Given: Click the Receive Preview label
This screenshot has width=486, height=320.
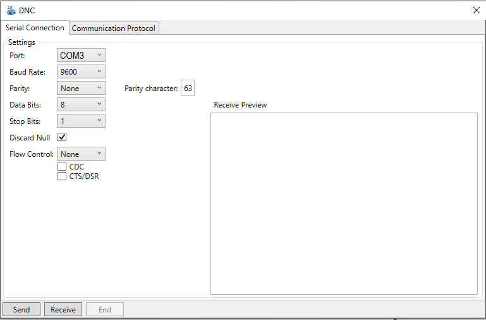Looking at the screenshot, I should [240, 105].
